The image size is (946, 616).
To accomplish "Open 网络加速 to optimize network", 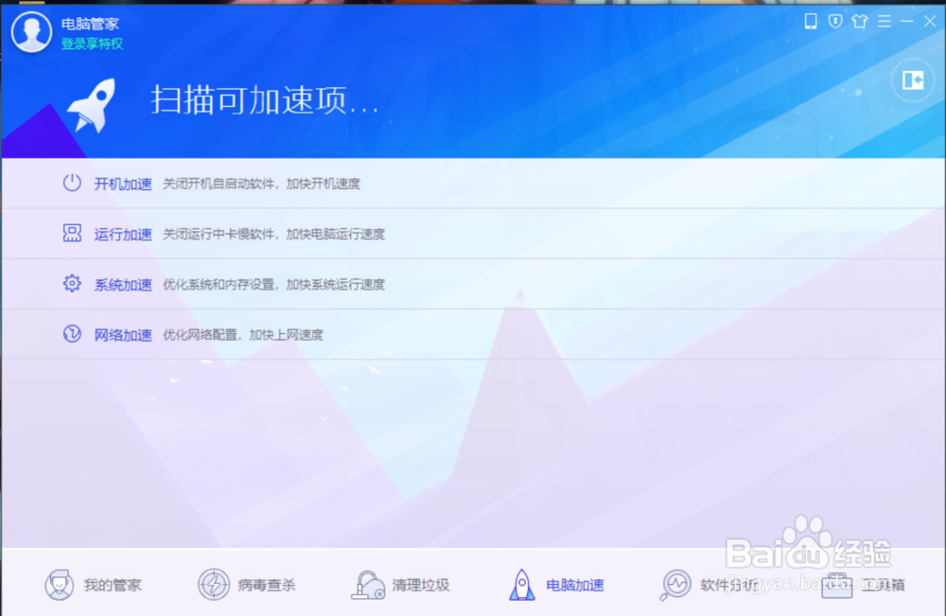I will pos(122,334).
